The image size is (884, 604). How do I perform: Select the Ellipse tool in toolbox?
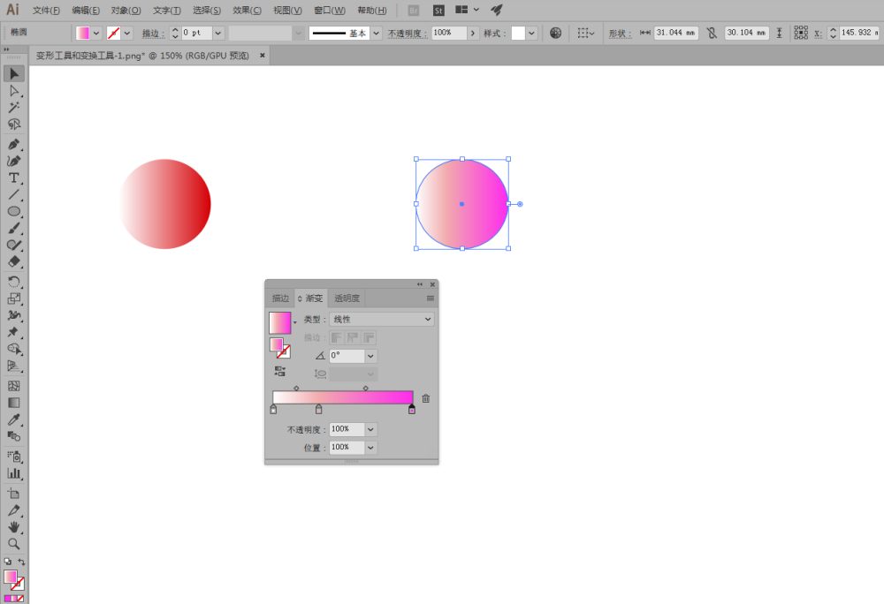point(14,212)
